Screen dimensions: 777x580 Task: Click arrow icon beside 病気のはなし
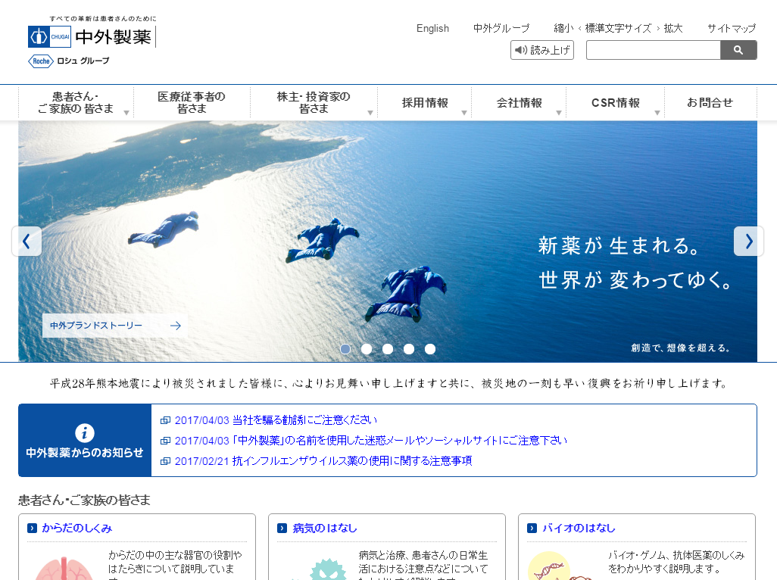282,528
